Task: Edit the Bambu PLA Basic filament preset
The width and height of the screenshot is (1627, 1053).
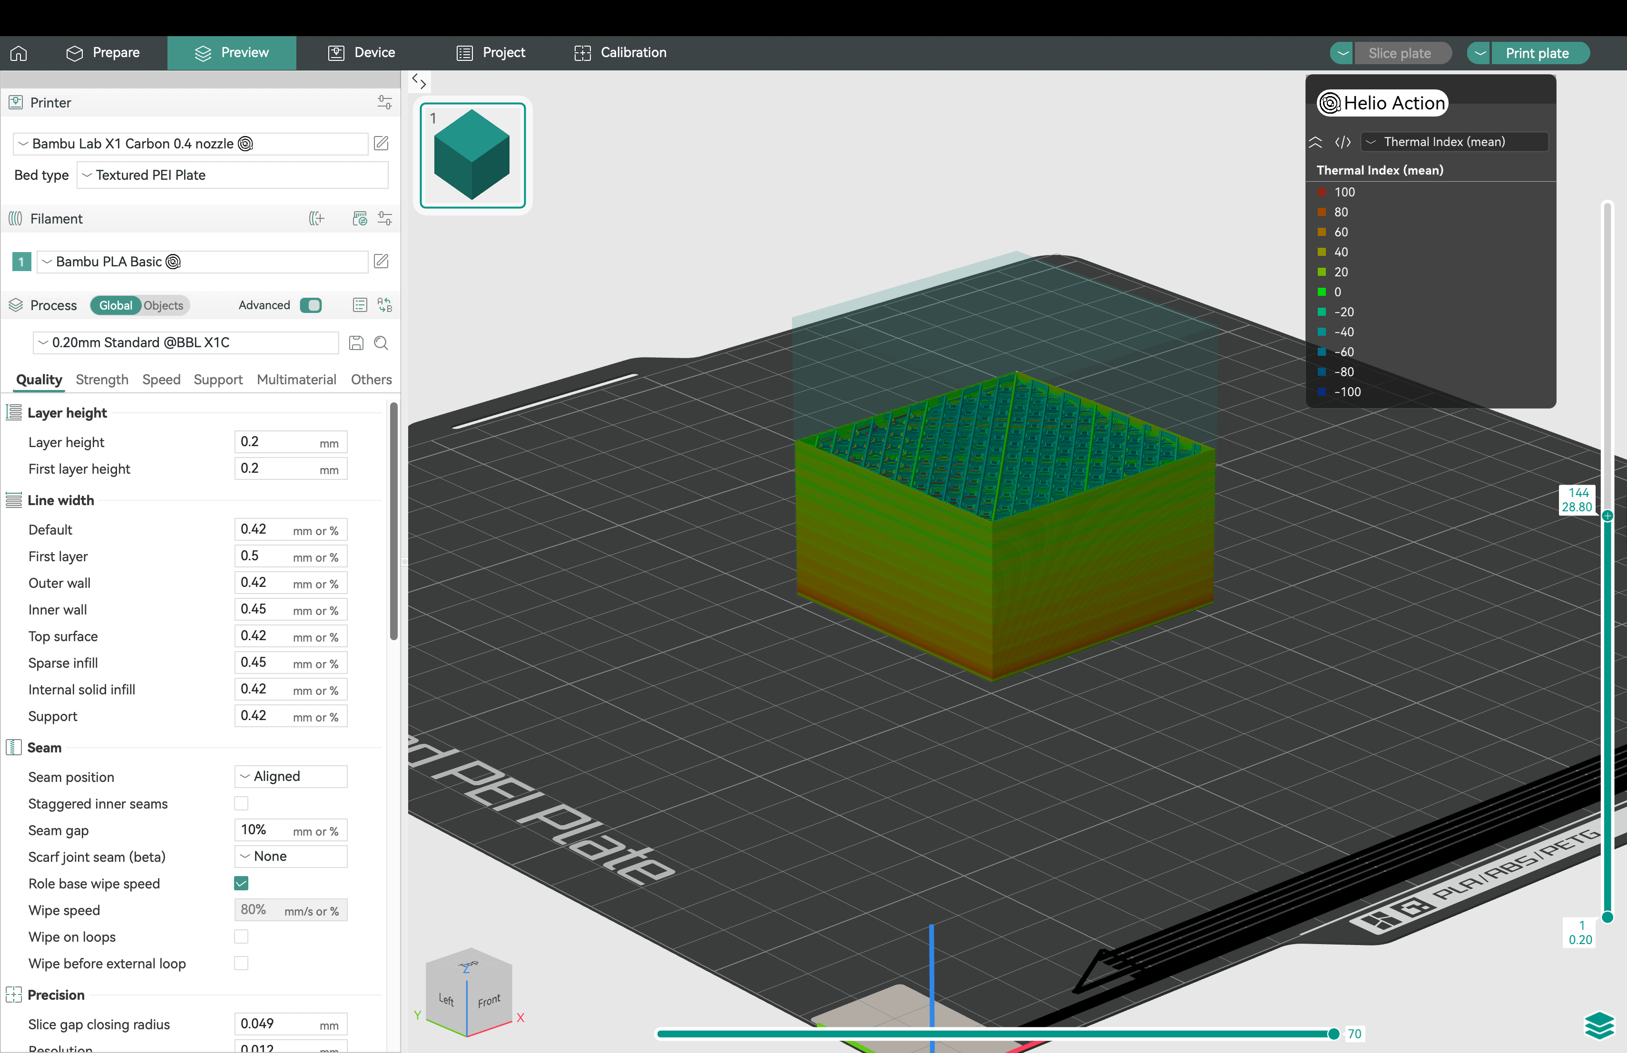Action: click(382, 261)
